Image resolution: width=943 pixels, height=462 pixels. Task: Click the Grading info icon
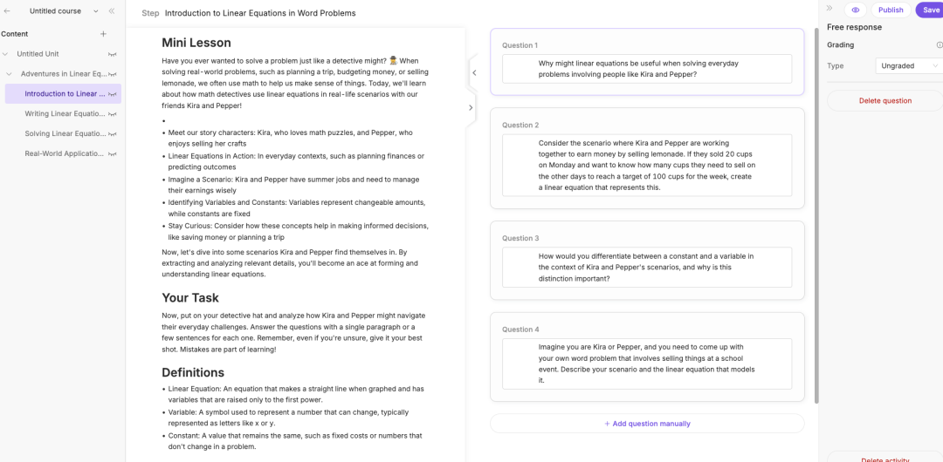tap(940, 45)
